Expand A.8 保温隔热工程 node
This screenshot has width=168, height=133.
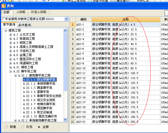(x=10, y=63)
